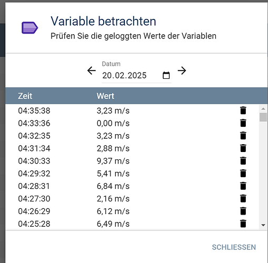268x263 pixels.
Task: Go to the next day
Action: (x=182, y=70)
